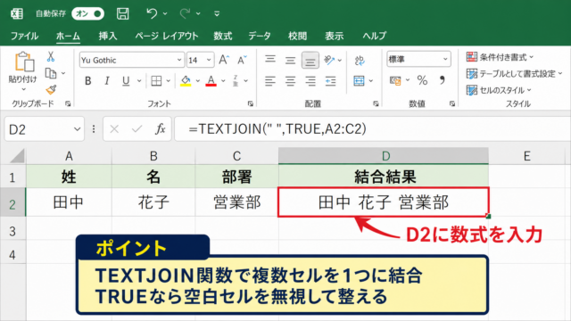Merge and center cells icon
This screenshot has height=321, width=571.
[x=359, y=81]
